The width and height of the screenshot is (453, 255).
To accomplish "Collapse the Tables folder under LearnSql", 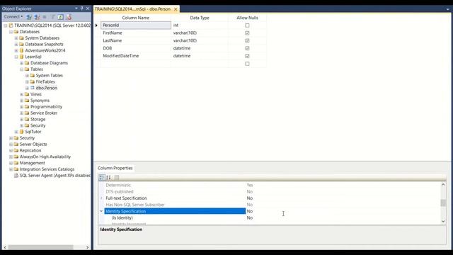I will click(x=22, y=69).
